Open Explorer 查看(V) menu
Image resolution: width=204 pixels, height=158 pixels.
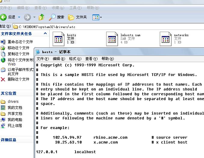[x=40, y=8]
